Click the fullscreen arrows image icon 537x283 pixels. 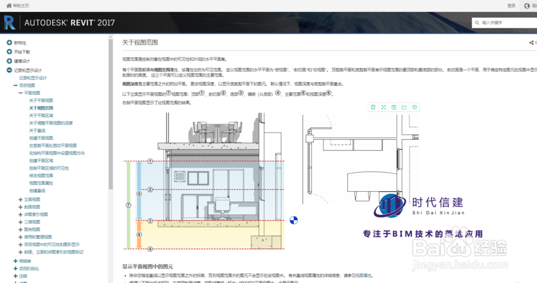[x=383, y=107]
